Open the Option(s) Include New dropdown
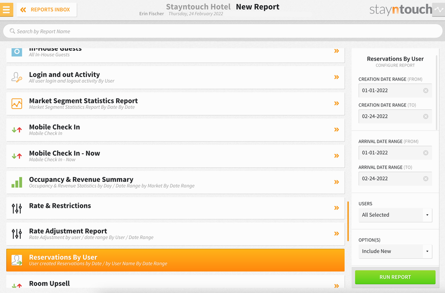This screenshot has height=293, width=445. click(395, 251)
